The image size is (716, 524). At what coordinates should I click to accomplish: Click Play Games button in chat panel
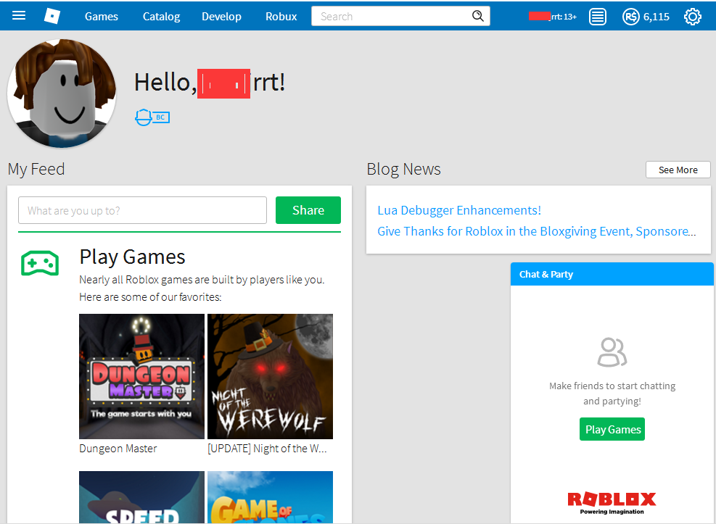(612, 429)
